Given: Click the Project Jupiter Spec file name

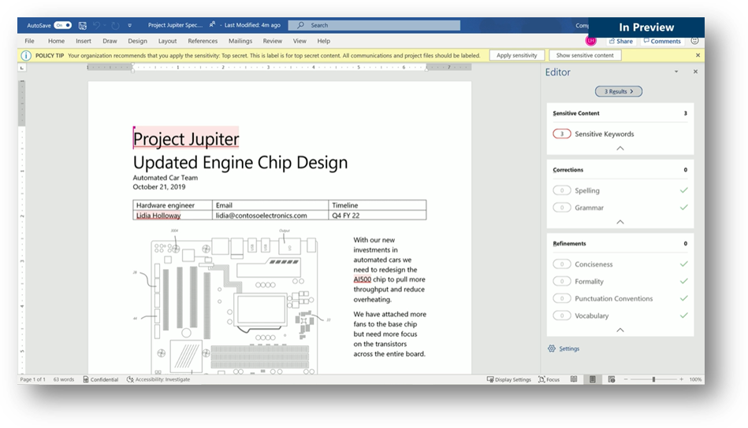Looking at the screenshot, I should click(175, 25).
